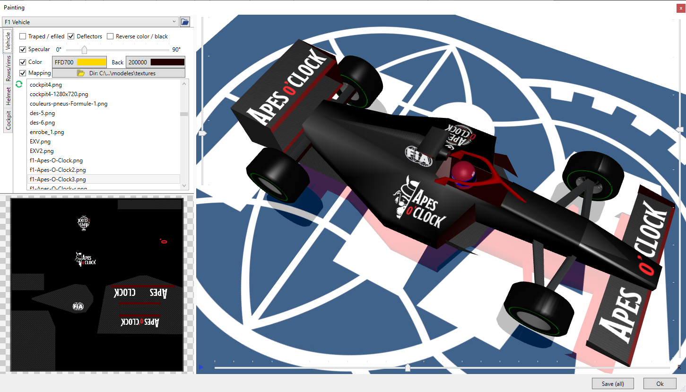Enable the Traped / efiled checkbox
This screenshot has width=686, height=392.
click(x=22, y=36)
